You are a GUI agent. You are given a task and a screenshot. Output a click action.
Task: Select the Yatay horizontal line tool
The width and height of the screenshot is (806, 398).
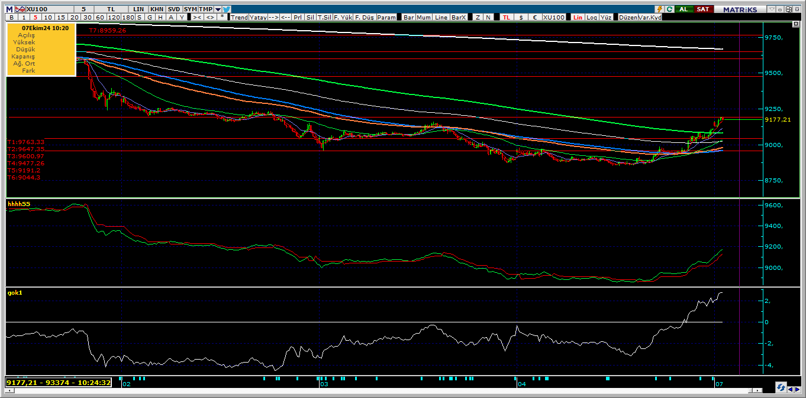[258, 17]
